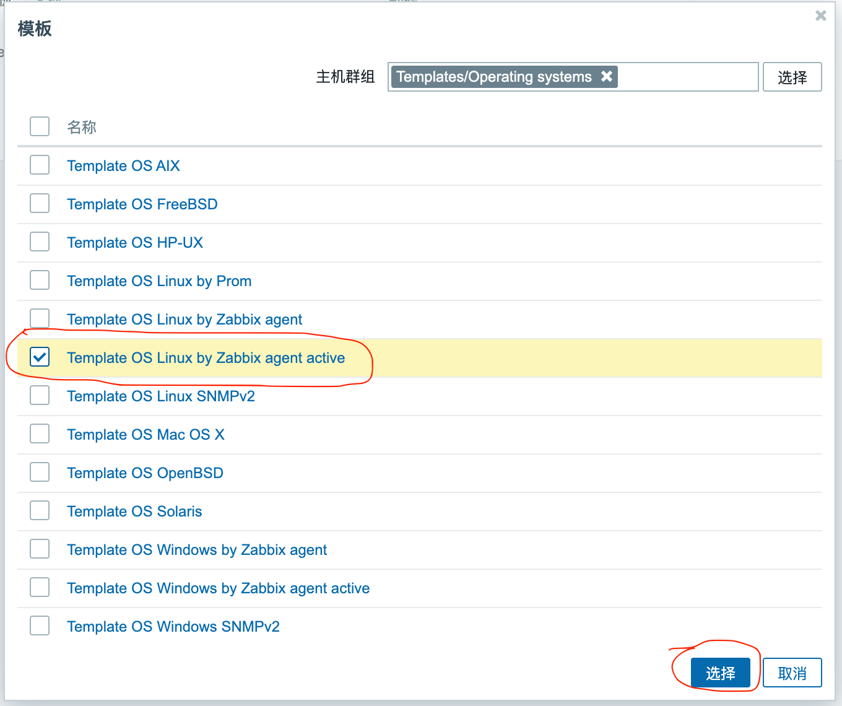The image size is (842, 706).
Task: Open the Template OS HP-UX link
Action: (x=135, y=243)
